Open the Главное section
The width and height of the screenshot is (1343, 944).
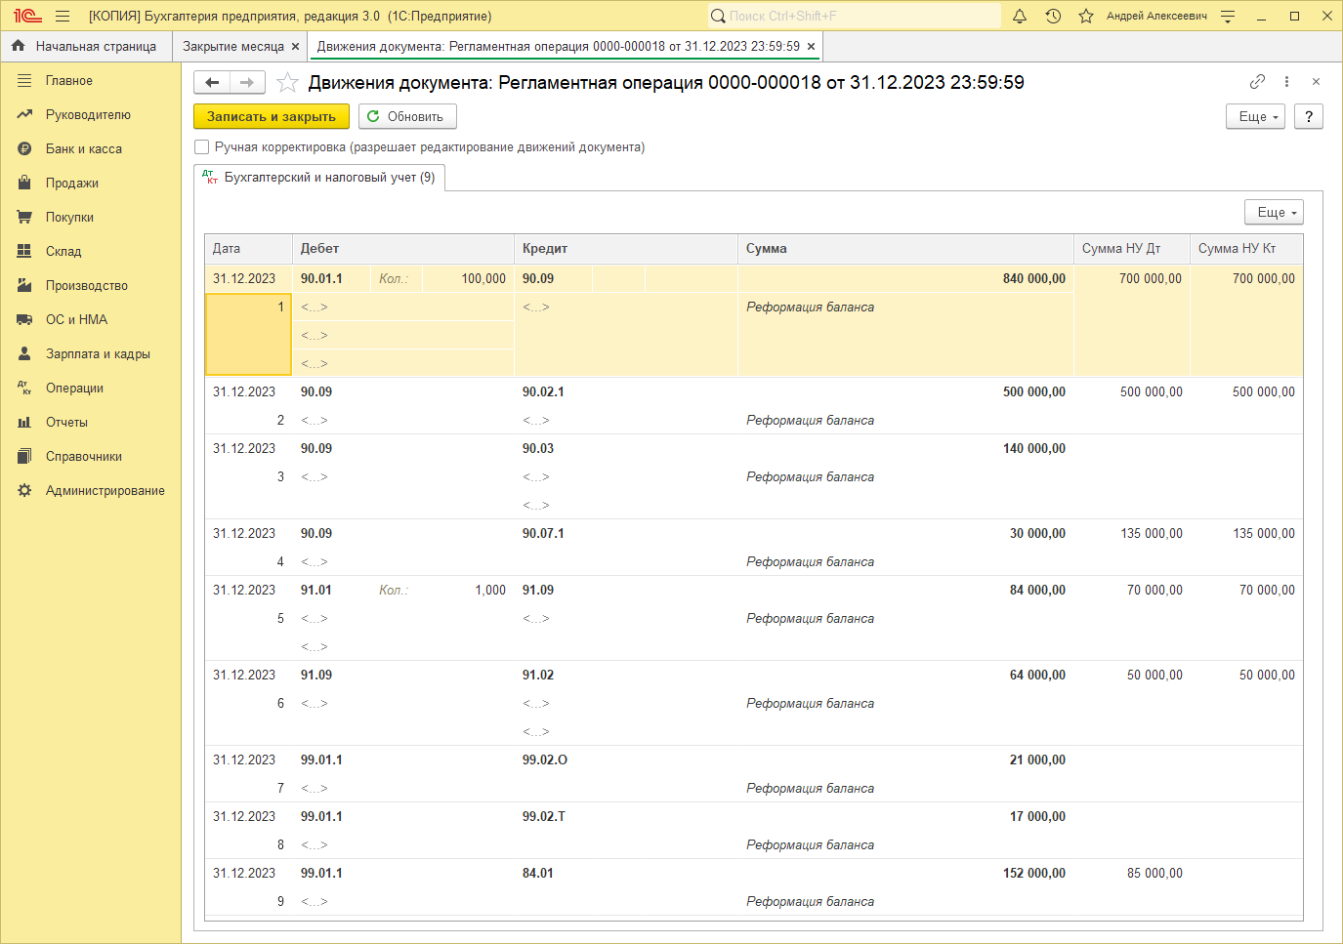coord(69,81)
